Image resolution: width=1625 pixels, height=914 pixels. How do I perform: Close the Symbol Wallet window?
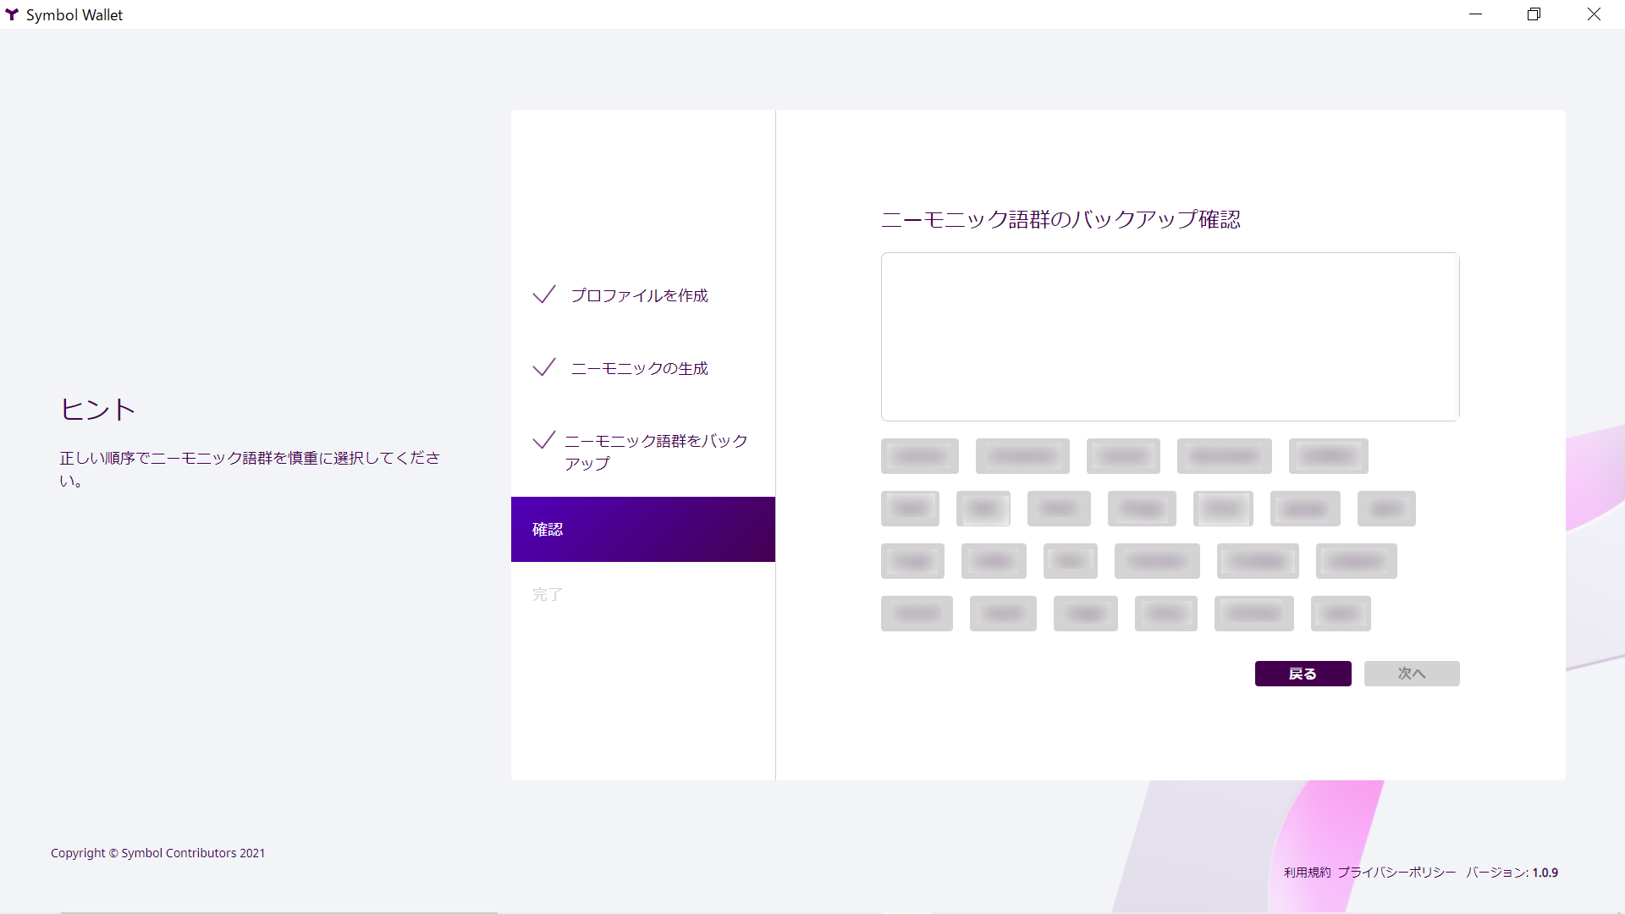click(1594, 14)
